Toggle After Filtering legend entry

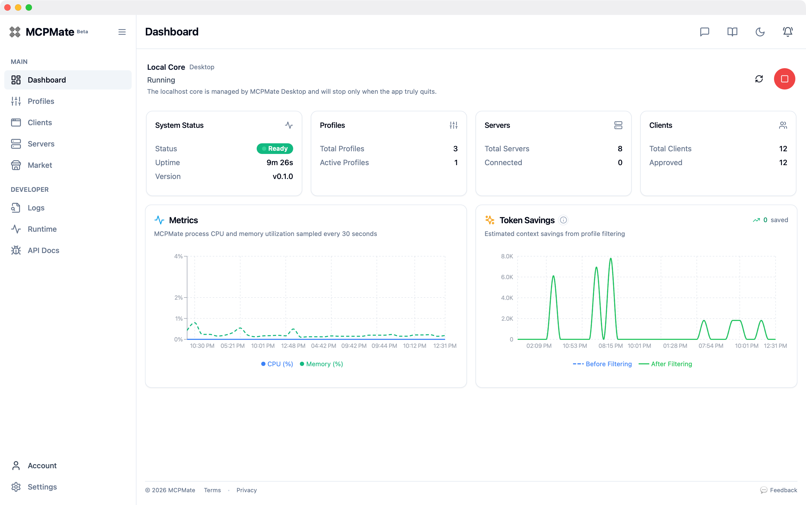click(x=665, y=364)
